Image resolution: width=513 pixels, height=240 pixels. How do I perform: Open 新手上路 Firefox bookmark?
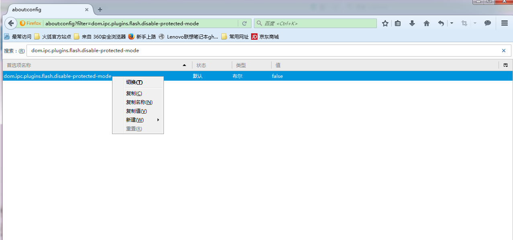tap(142, 37)
